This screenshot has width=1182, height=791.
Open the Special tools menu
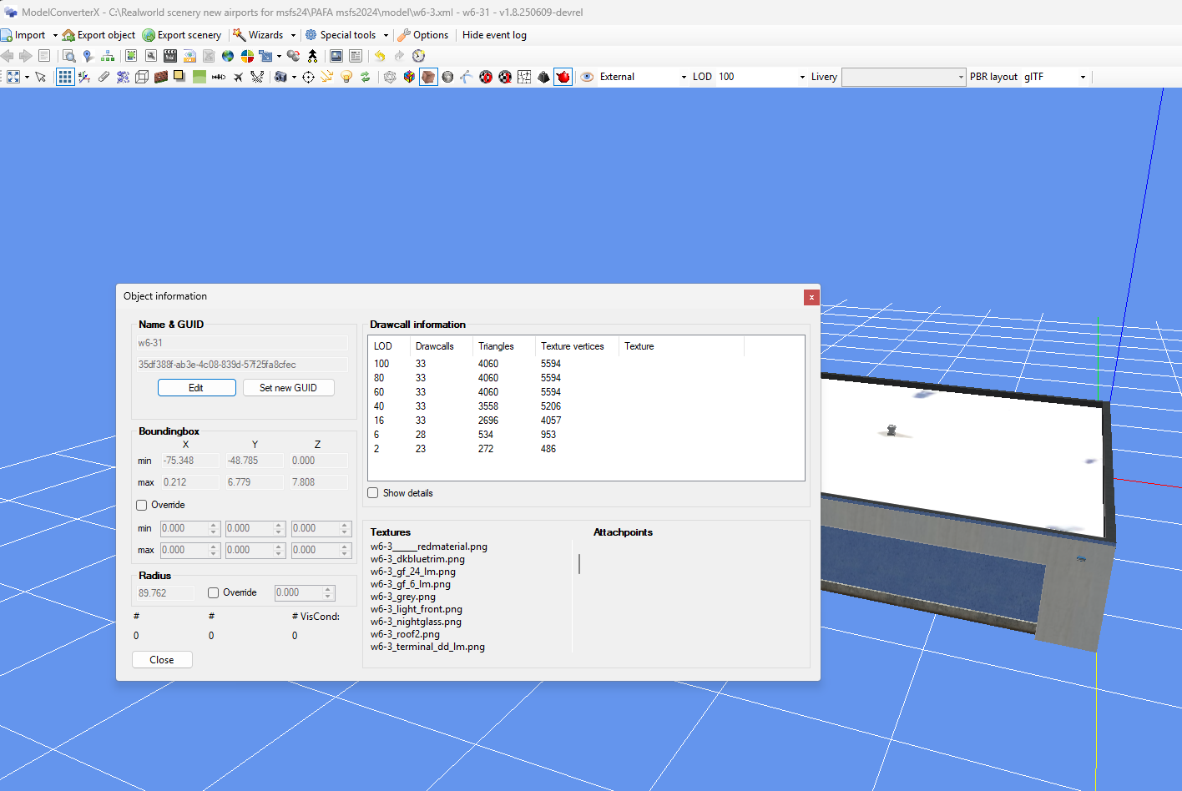tap(346, 35)
